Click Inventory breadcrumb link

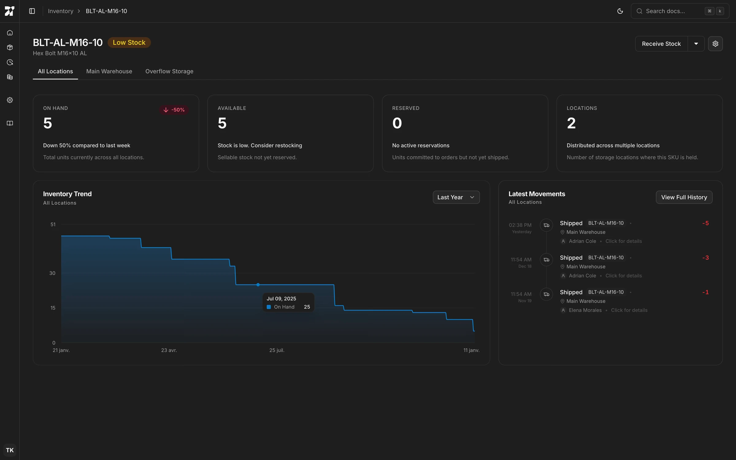point(61,11)
